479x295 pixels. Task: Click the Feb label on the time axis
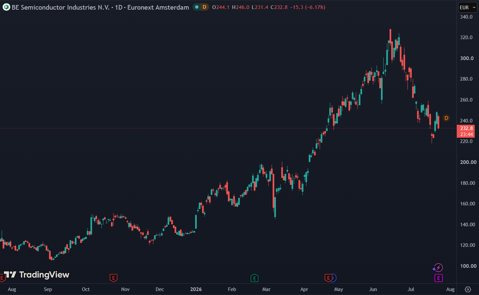(232, 289)
